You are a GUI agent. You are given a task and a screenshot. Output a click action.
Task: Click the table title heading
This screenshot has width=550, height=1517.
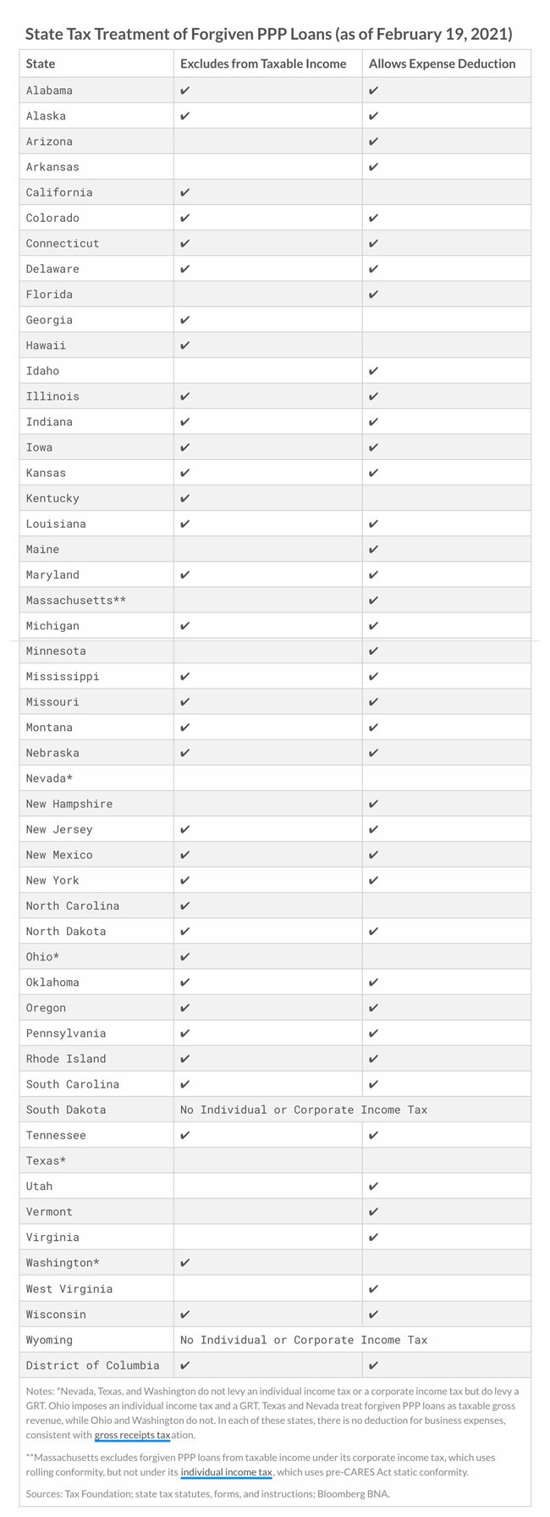268,35
